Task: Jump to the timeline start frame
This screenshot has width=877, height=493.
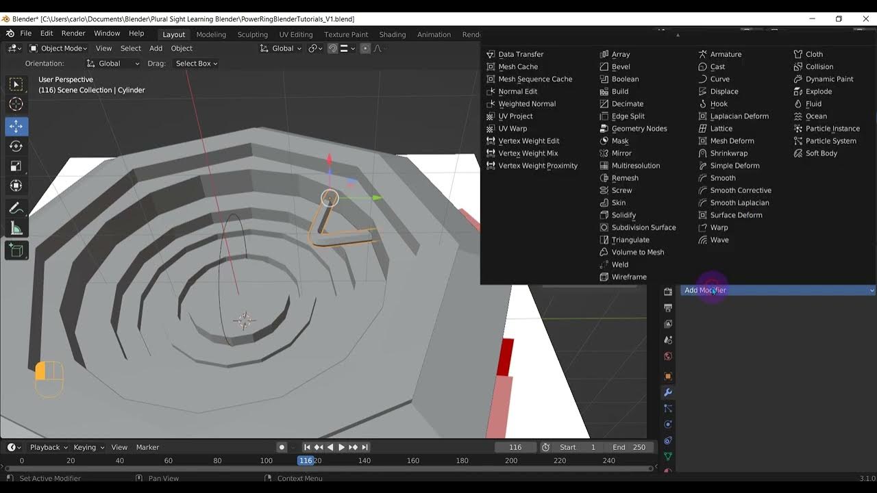Action: (x=308, y=447)
